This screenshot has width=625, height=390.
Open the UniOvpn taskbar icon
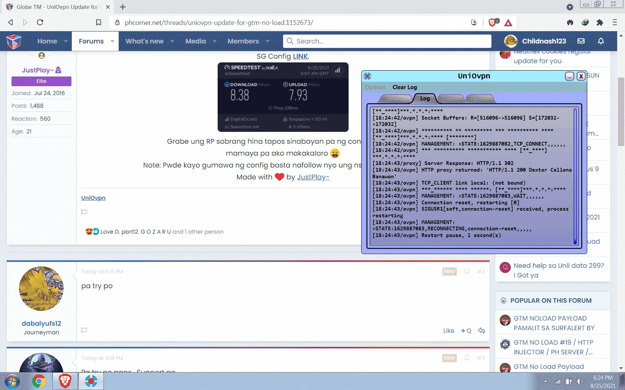(91, 381)
